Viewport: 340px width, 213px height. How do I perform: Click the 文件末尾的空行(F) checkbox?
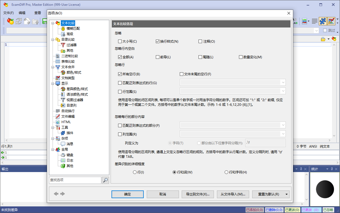point(181,74)
